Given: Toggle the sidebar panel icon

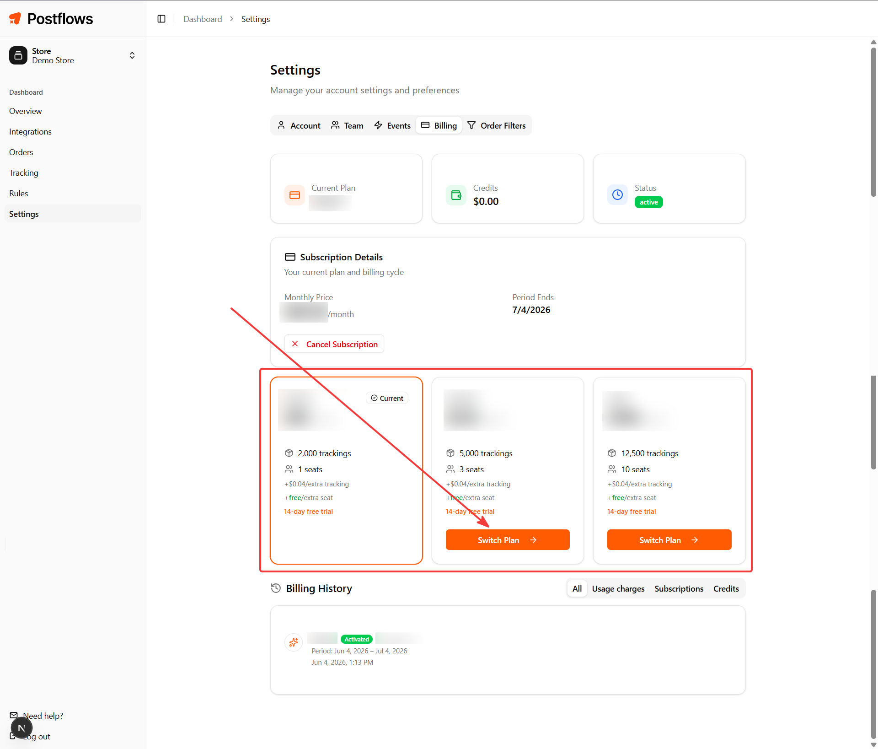Looking at the screenshot, I should pyautogui.click(x=161, y=19).
